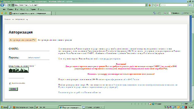
Task: Click the search magnifier icon
Action: (x=190, y=5)
